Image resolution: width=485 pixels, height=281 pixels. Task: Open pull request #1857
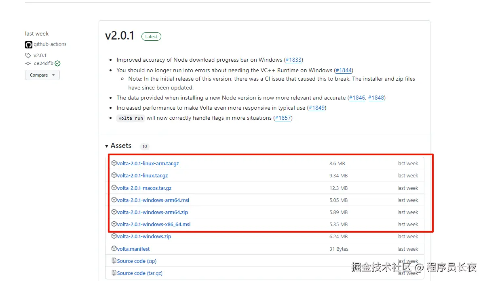pyautogui.click(x=283, y=118)
